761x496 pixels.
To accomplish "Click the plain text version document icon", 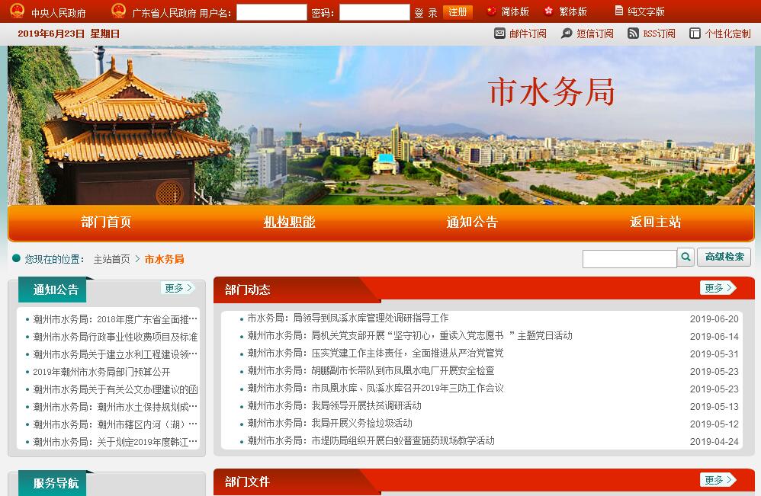I will tap(618, 11).
